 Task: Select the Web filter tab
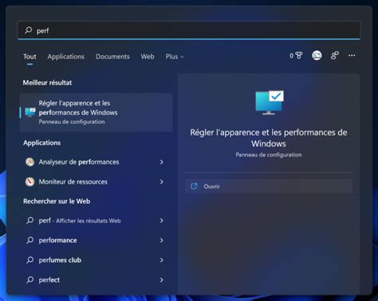coord(148,57)
